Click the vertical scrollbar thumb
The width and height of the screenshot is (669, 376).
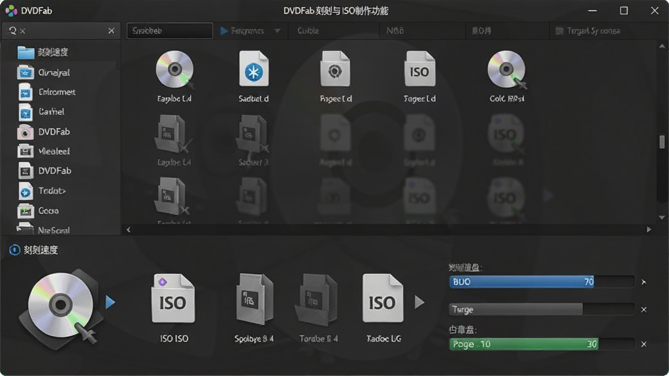[662, 142]
